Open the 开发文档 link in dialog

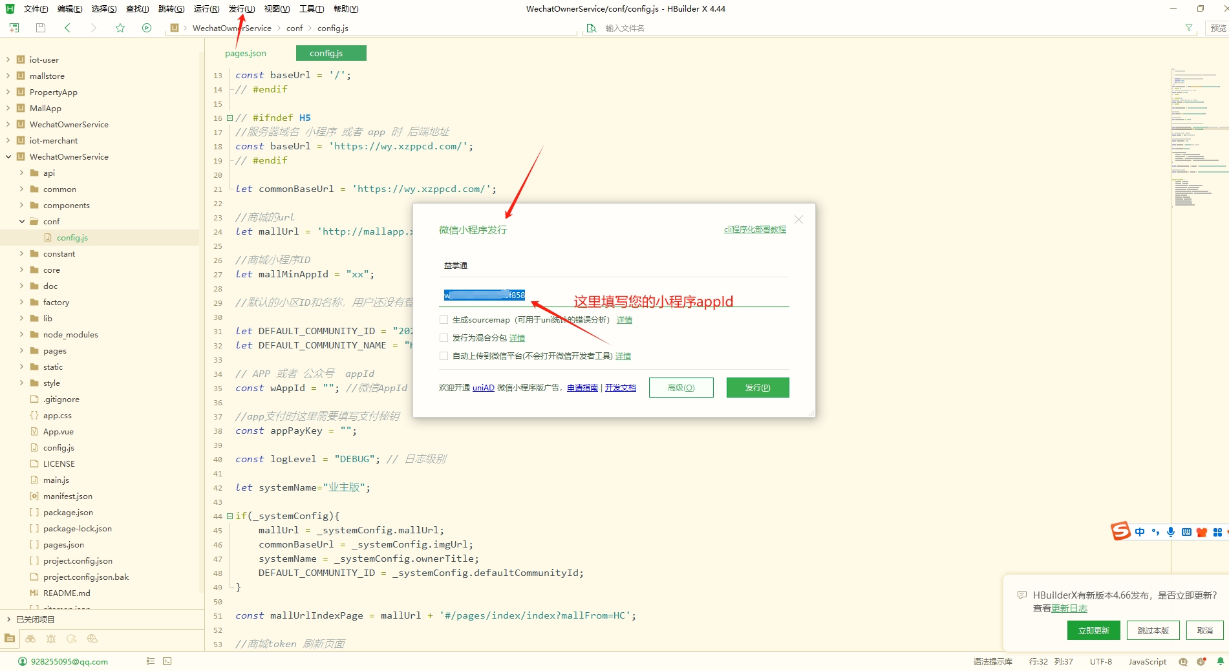(x=621, y=388)
